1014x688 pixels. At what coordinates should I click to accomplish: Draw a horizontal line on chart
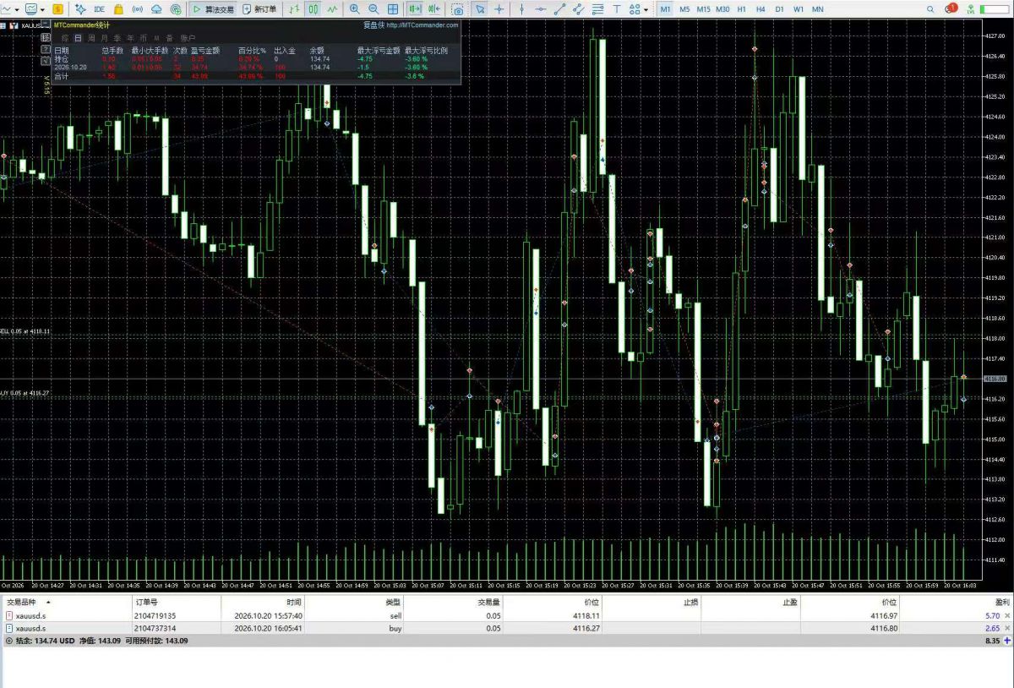540,9
